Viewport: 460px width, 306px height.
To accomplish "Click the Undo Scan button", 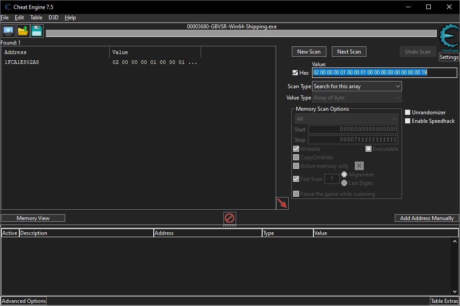I will [x=418, y=52].
